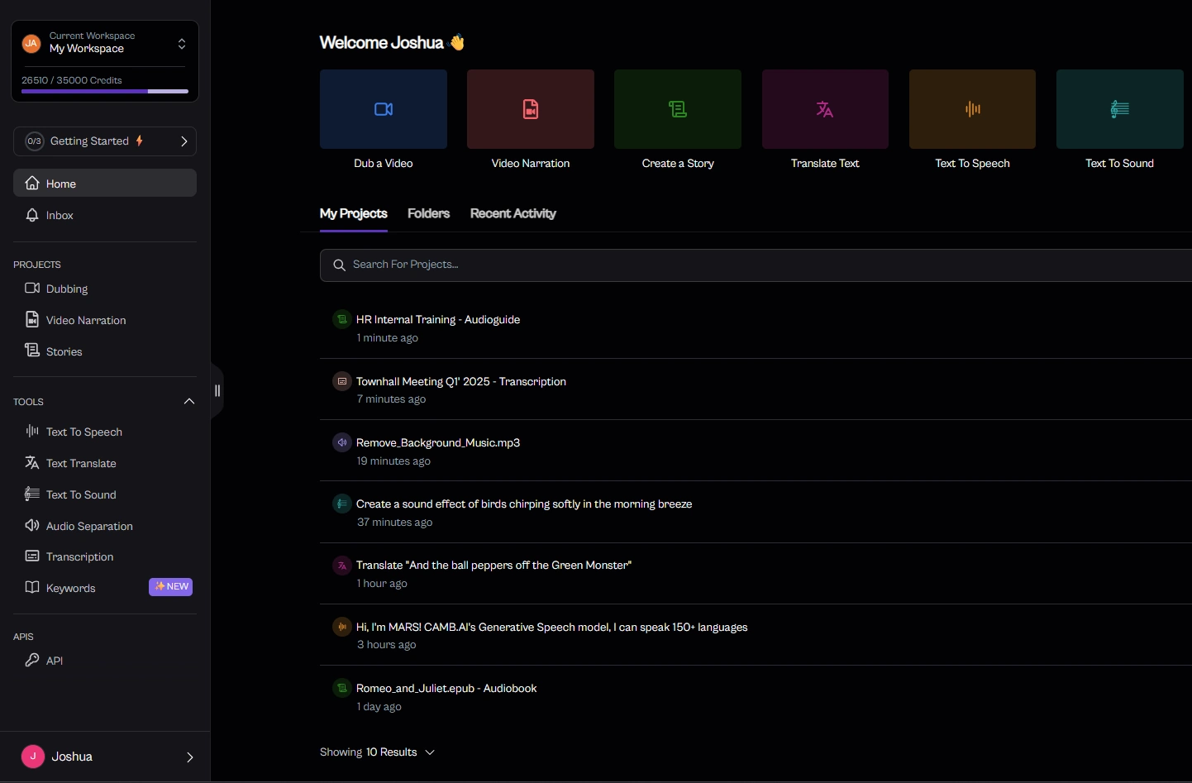
Task: Open the Inbox notification bell
Action: (59, 216)
